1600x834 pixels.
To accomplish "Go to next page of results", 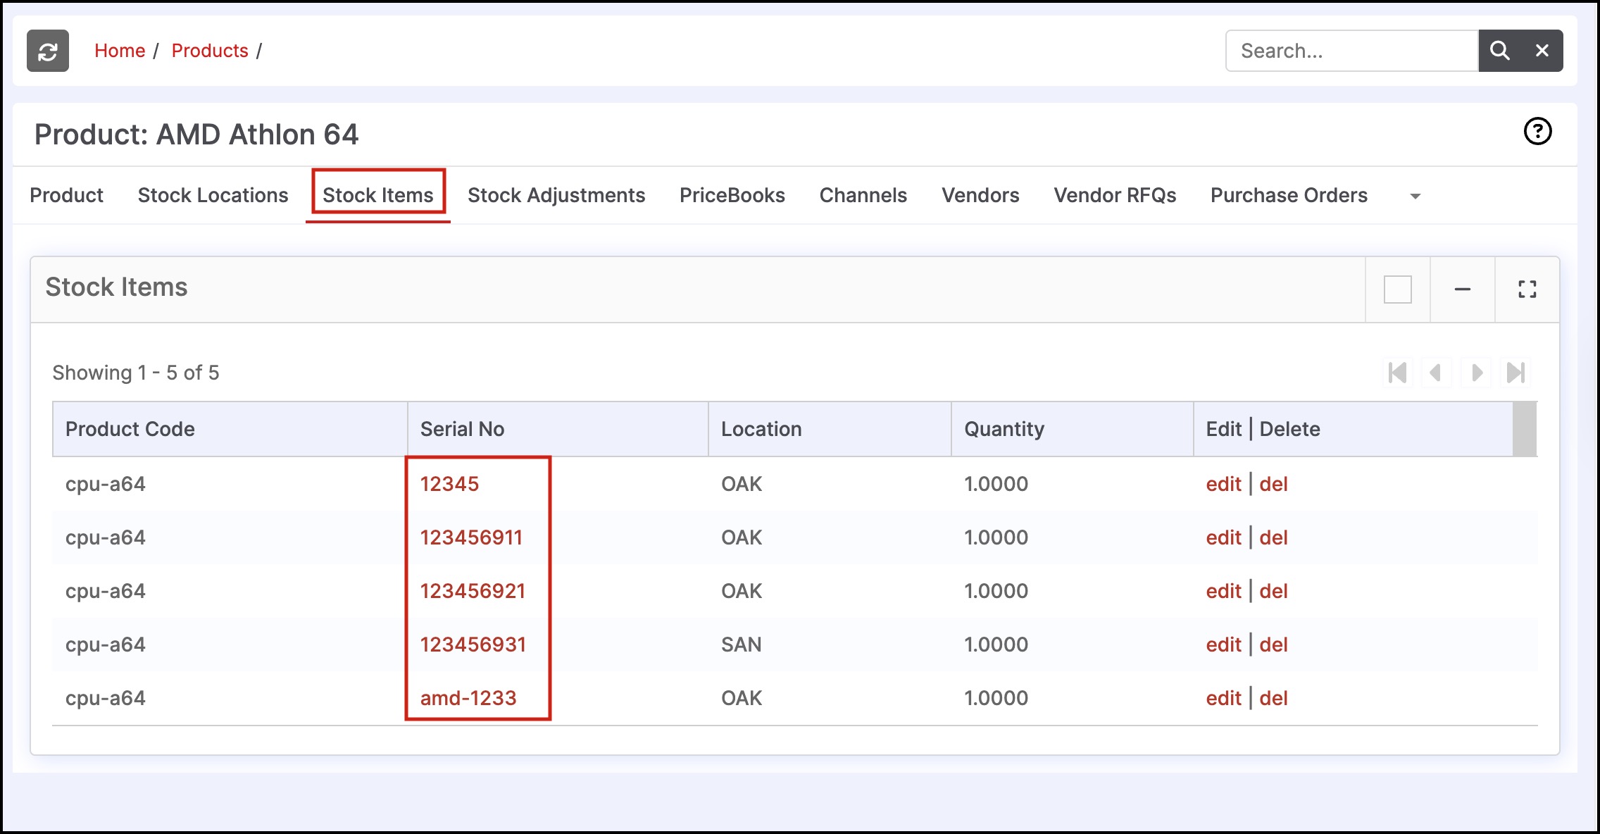I will point(1477,373).
